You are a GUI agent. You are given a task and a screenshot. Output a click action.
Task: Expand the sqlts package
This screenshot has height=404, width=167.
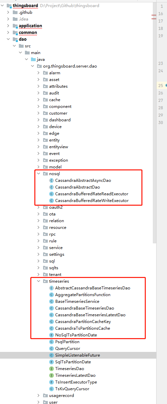pos(39,268)
